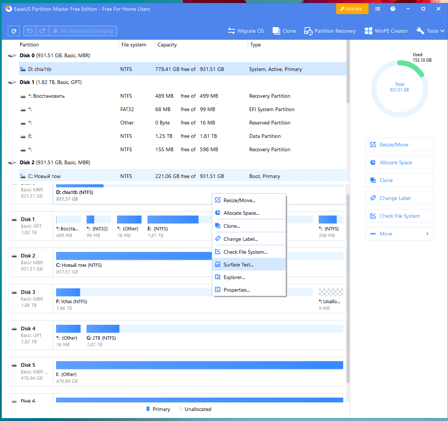This screenshot has height=421, width=448.
Task: Select Resize/Move in context menu
Action: click(x=249, y=200)
